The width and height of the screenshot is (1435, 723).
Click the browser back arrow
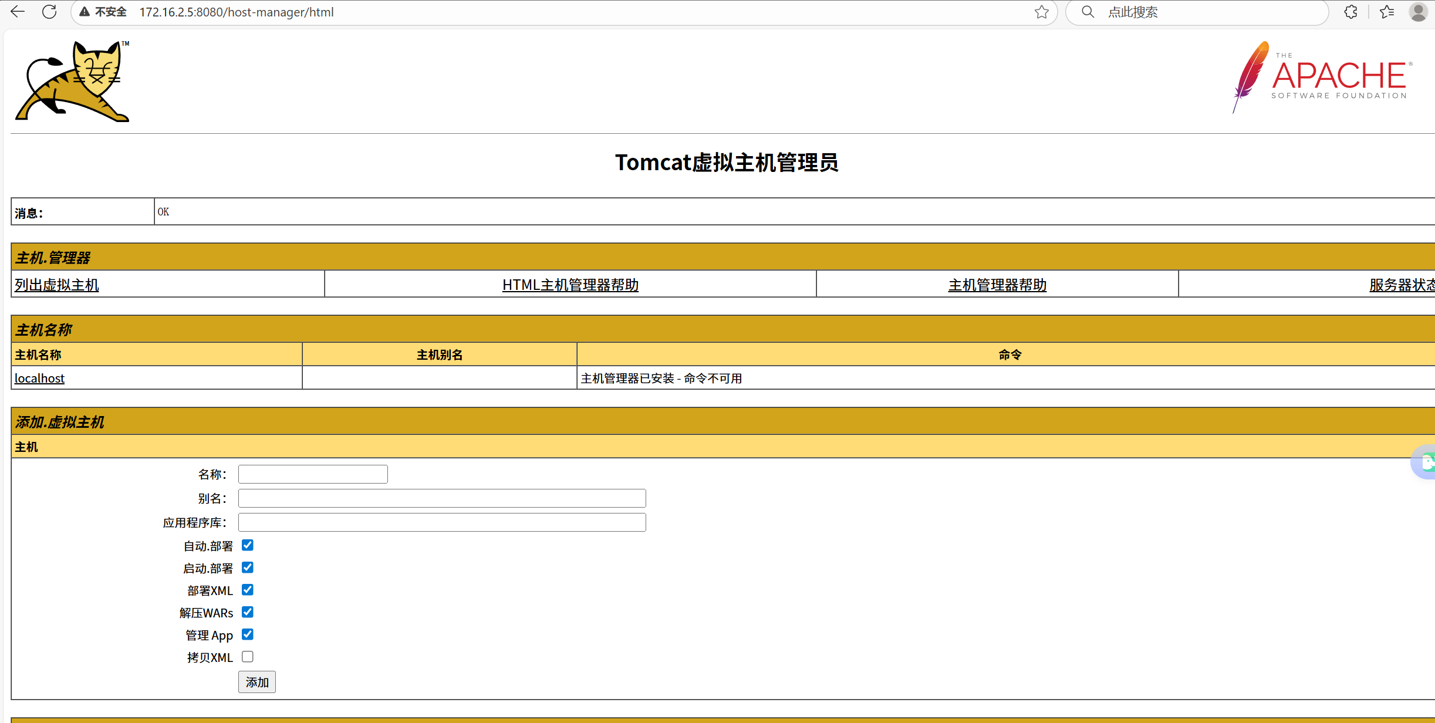(x=18, y=12)
